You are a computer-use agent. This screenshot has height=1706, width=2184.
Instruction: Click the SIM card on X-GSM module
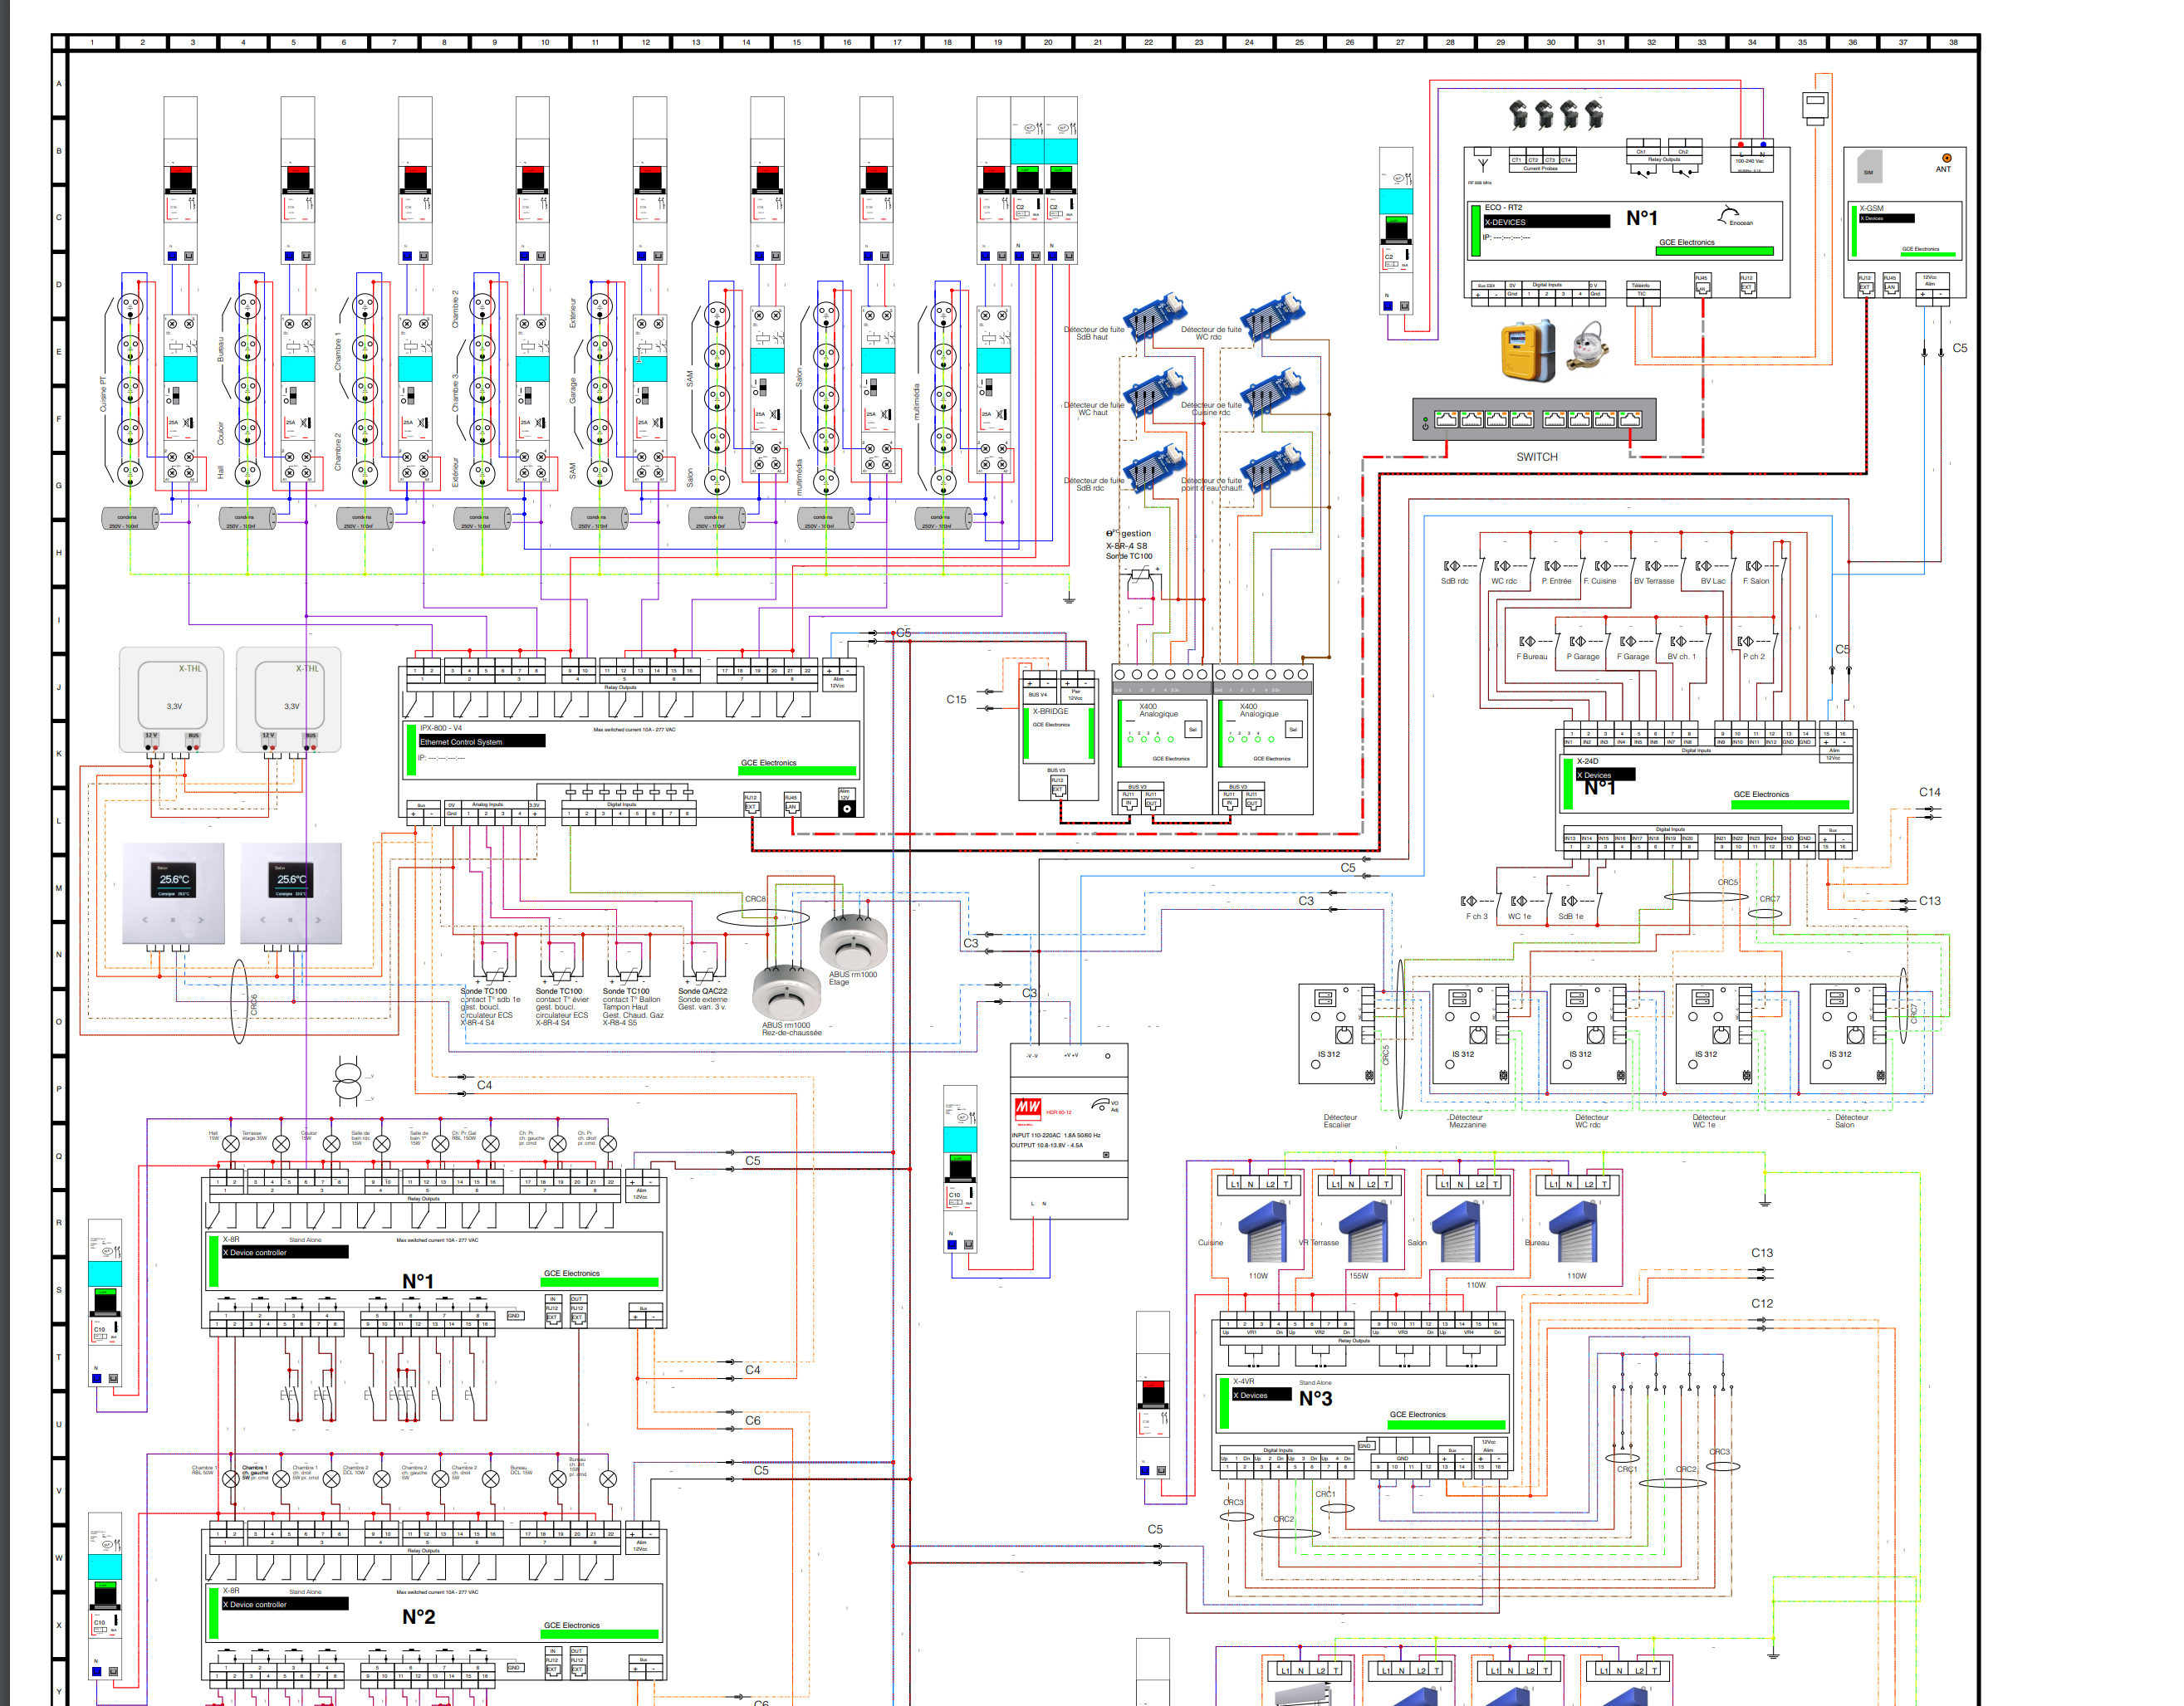pyautogui.click(x=1869, y=167)
